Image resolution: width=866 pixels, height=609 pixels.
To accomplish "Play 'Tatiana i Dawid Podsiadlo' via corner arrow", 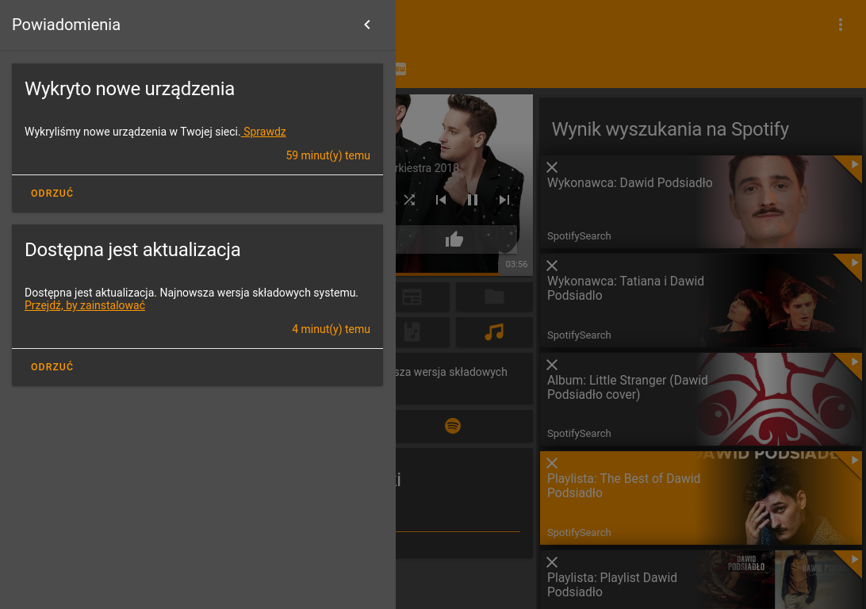I will point(853,262).
